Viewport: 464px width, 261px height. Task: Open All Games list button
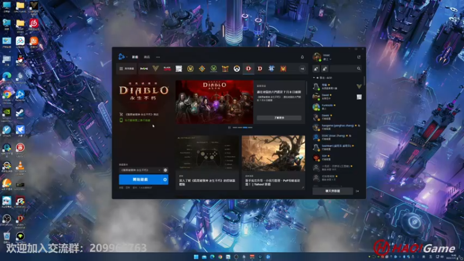pos(127,68)
